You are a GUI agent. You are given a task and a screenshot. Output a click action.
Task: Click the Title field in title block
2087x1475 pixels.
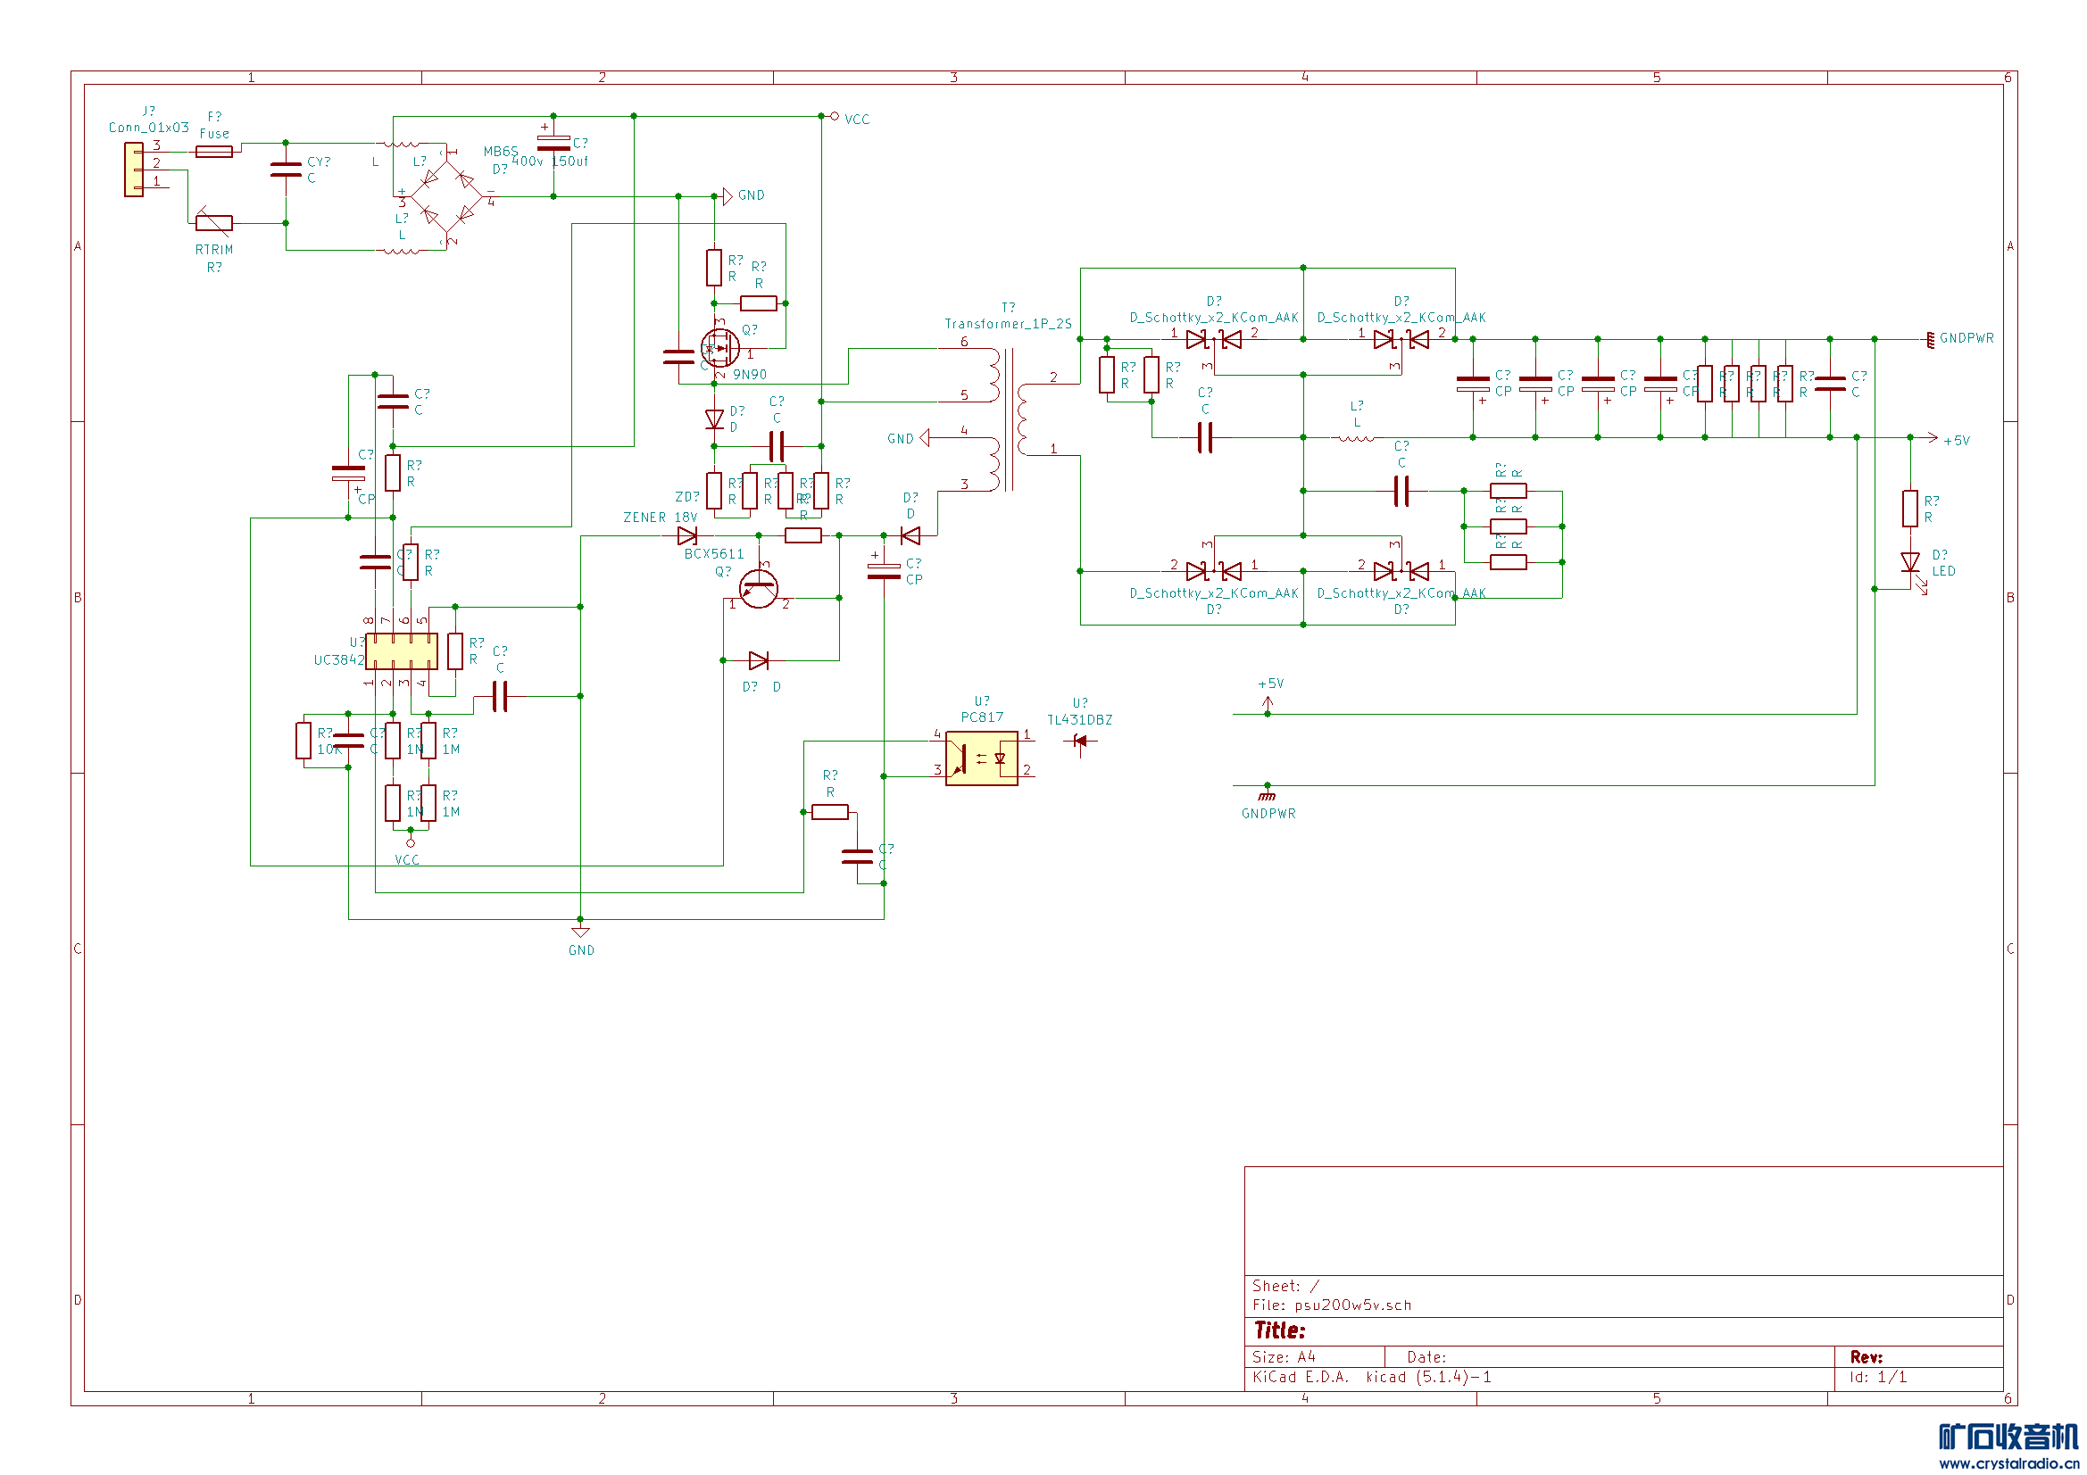tap(1279, 1330)
